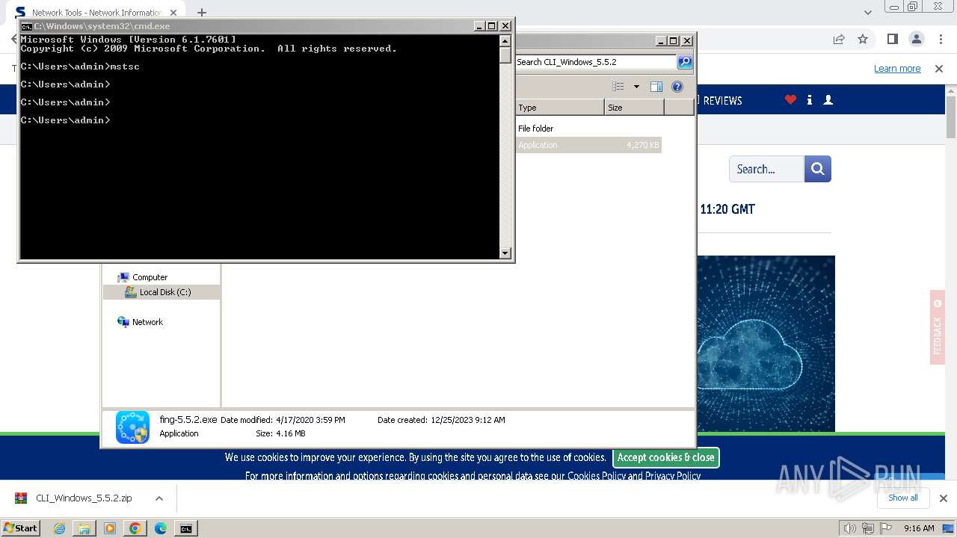Click the red heart favorites icon

tap(790, 99)
